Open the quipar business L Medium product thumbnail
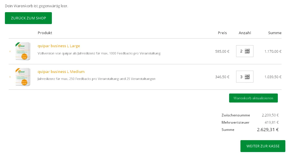The image size is (292, 161). [x=23, y=77]
